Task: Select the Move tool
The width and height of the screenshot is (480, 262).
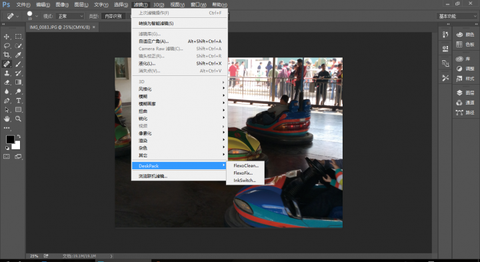Action: [x=7, y=37]
